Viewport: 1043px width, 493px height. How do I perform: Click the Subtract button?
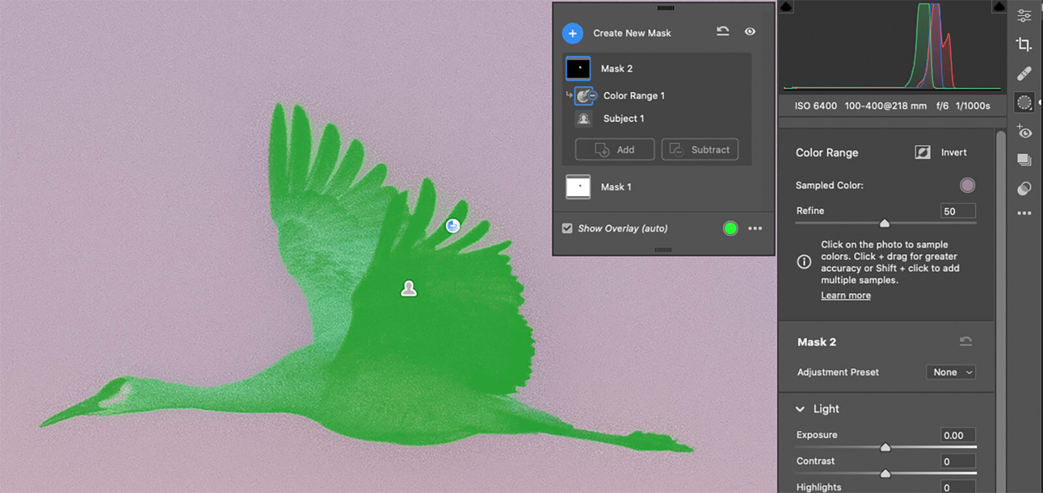(700, 149)
